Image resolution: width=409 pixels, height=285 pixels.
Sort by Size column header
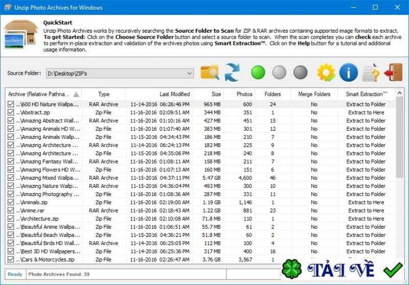208,94
